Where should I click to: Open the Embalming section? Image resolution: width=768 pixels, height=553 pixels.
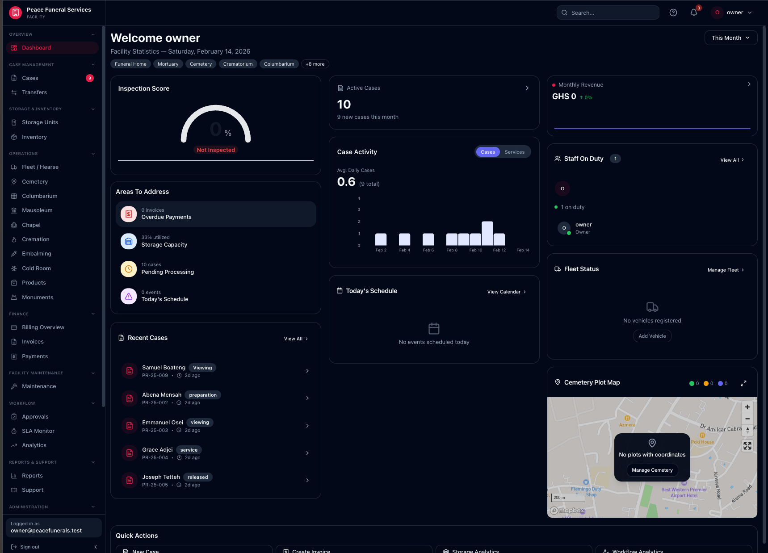(x=36, y=253)
